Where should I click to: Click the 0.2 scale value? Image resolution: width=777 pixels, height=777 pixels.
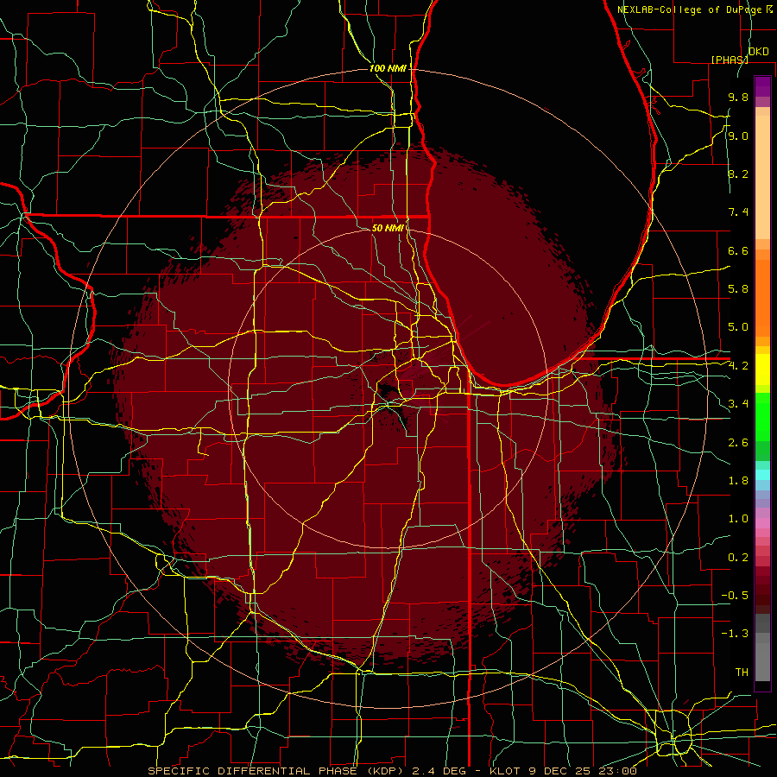(738, 558)
